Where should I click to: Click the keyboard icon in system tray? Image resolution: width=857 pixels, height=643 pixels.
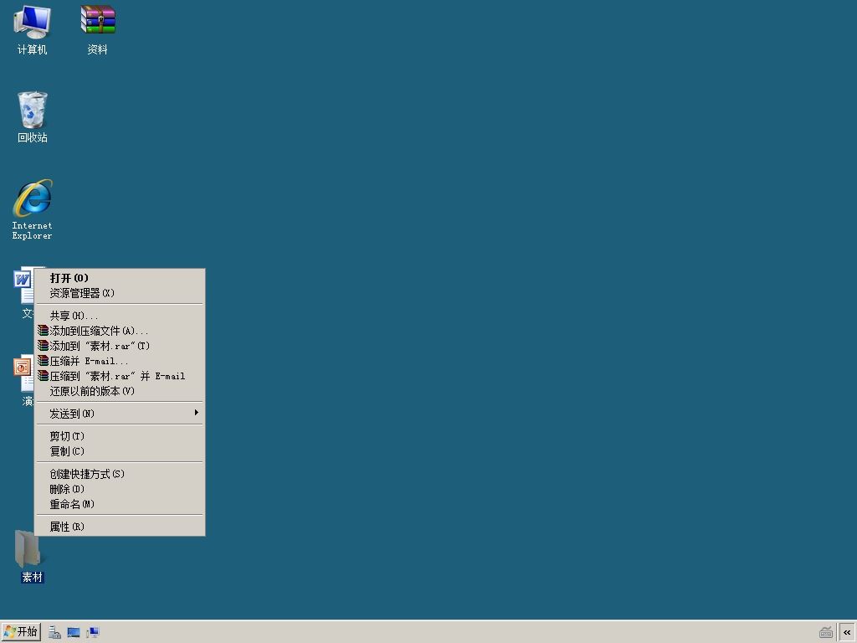[826, 633]
